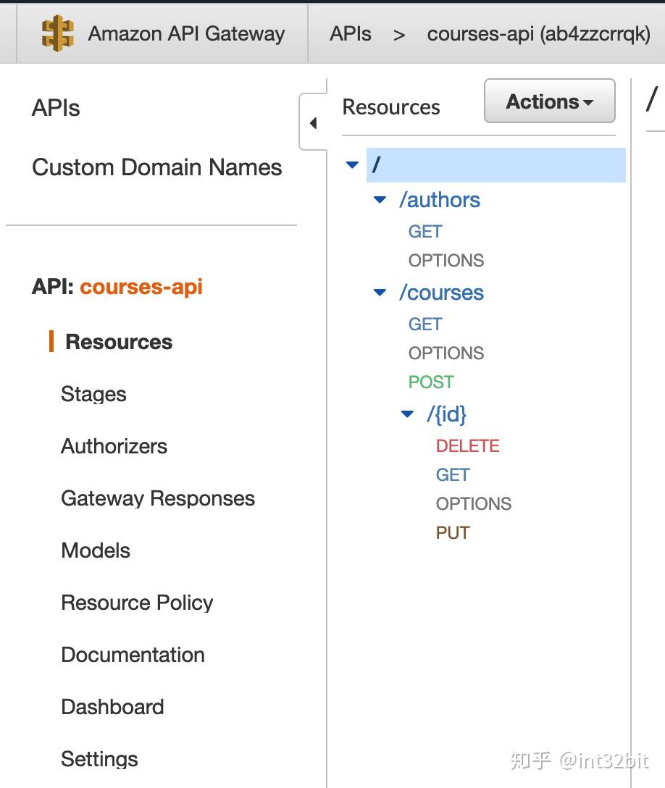Viewport: 665px width, 788px height.
Task: Collapse the /{id} resource node
Action: [x=407, y=414]
